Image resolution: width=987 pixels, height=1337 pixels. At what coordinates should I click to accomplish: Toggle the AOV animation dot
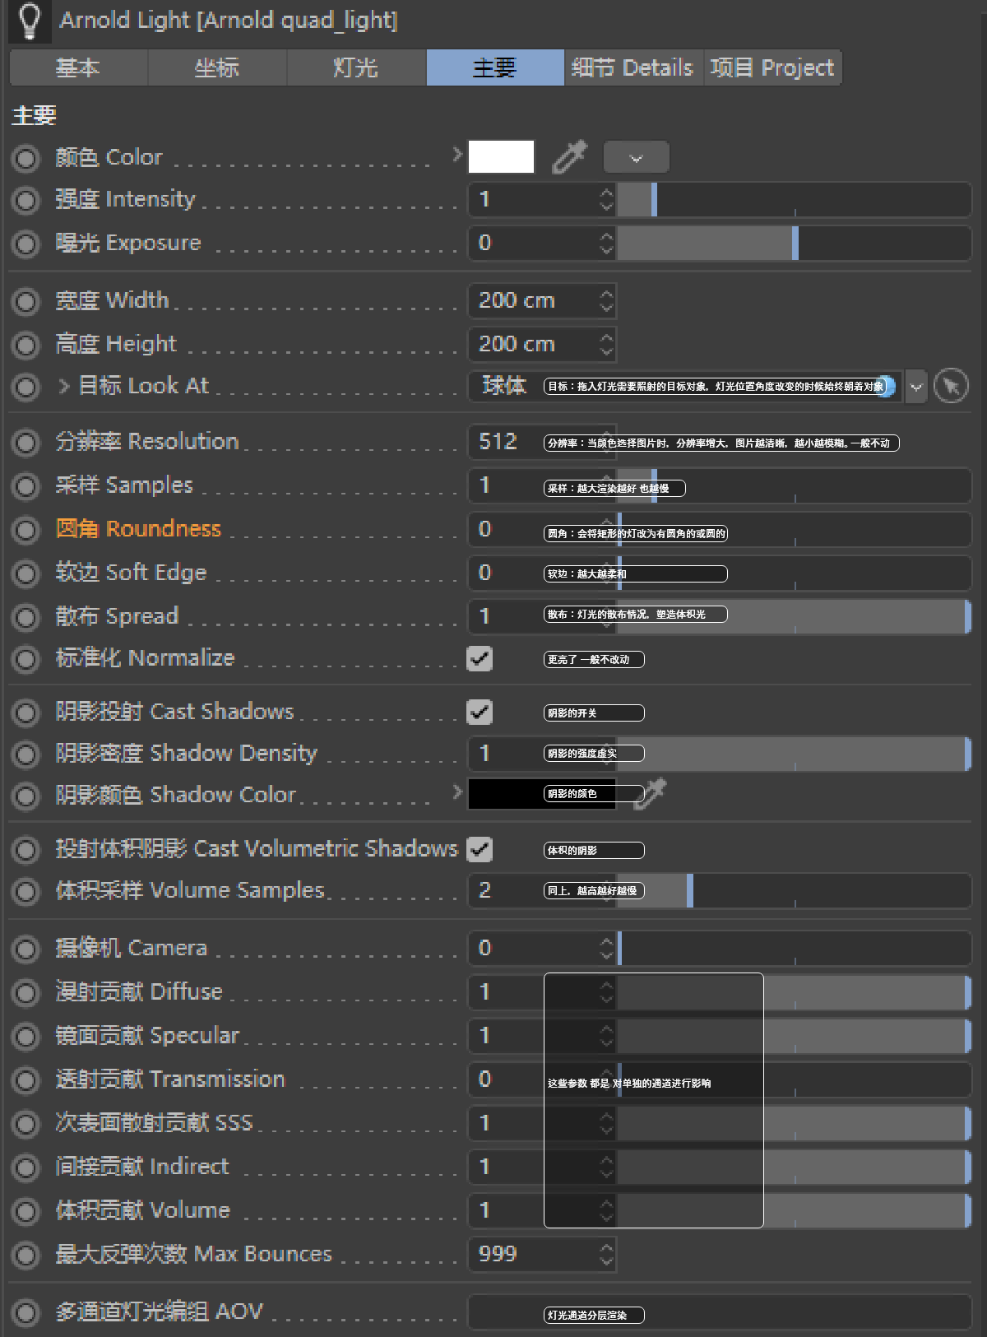pyautogui.click(x=25, y=1312)
